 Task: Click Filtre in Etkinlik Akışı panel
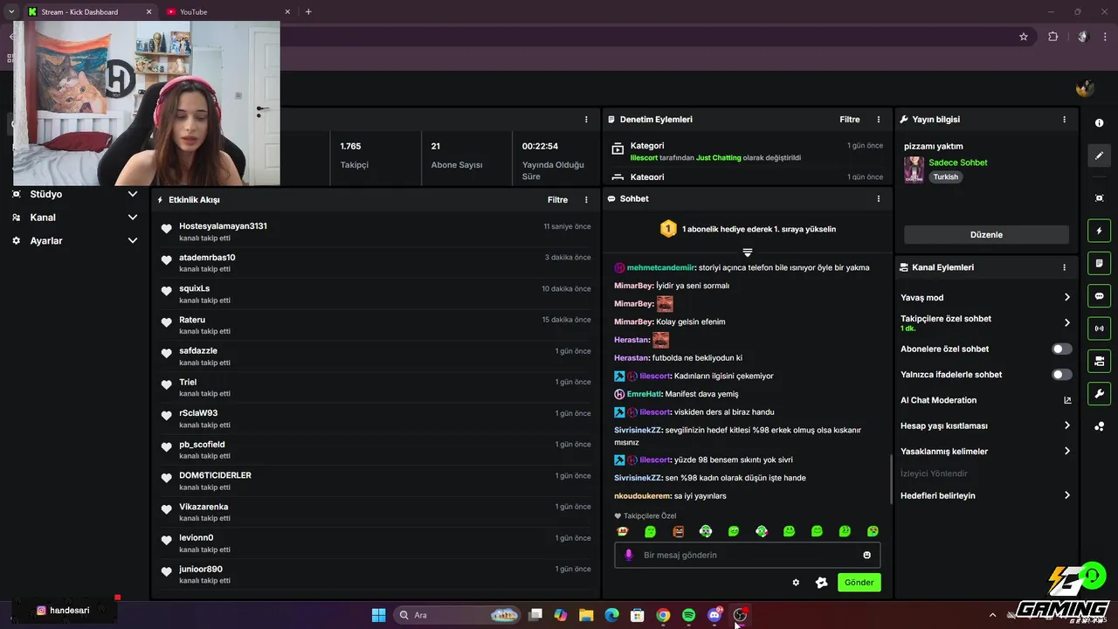(557, 200)
